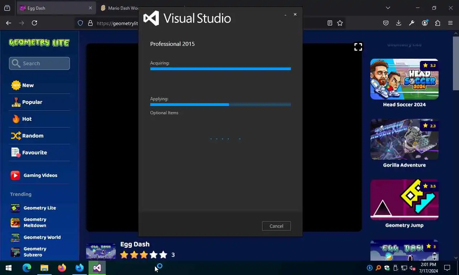
Task: Click the Egg Dash game thumbnail below player
Action: 101,252
